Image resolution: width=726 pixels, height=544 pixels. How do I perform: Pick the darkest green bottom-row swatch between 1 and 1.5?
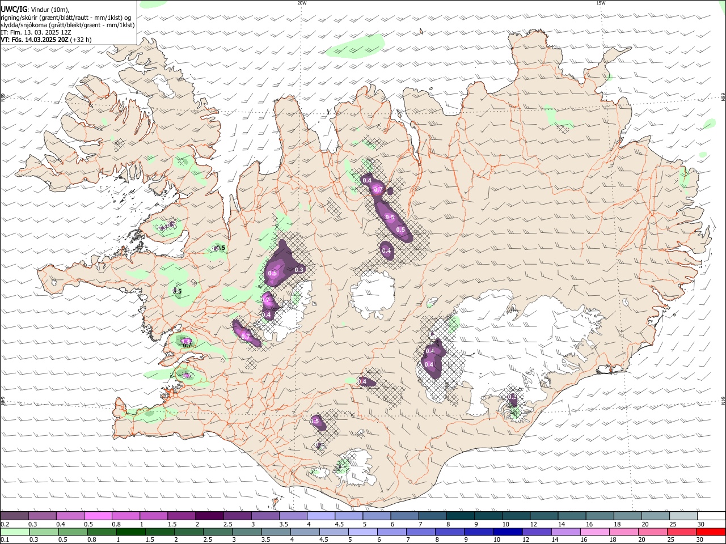pos(130,532)
